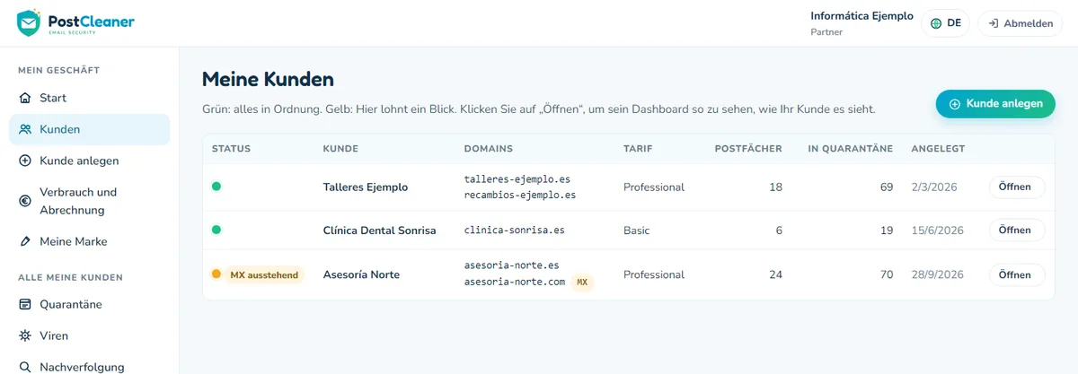Screen dimensions: 1078x374
Task: Click Öffnen for Clínica Dental Sonrisa
Action: pos(1017,230)
